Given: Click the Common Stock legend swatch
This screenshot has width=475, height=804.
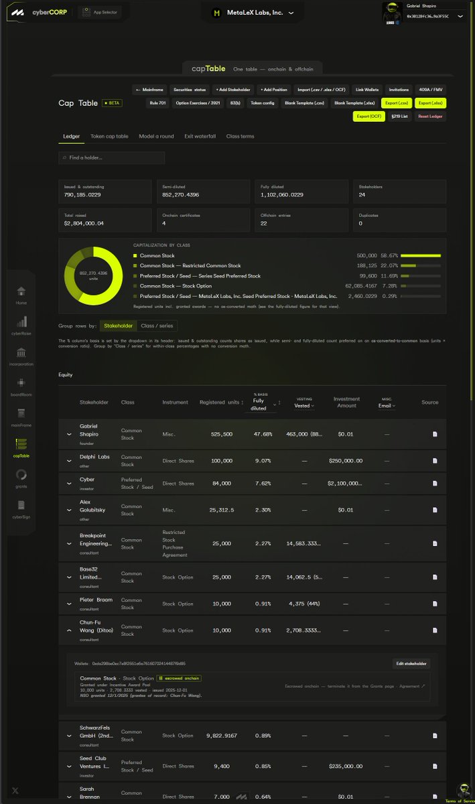Looking at the screenshot, I should pyautogui.click(x=135, y=255).
